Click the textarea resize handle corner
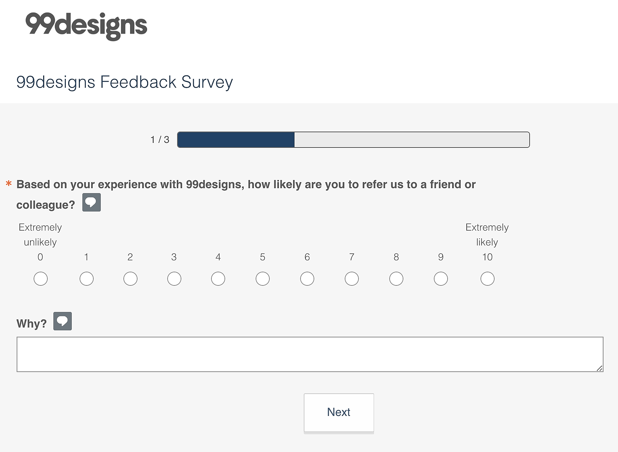The image size is (618, 452). (600, 368)
